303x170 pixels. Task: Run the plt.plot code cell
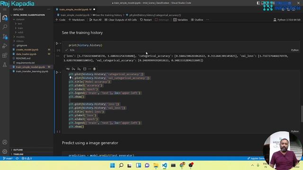click(57, 72)
